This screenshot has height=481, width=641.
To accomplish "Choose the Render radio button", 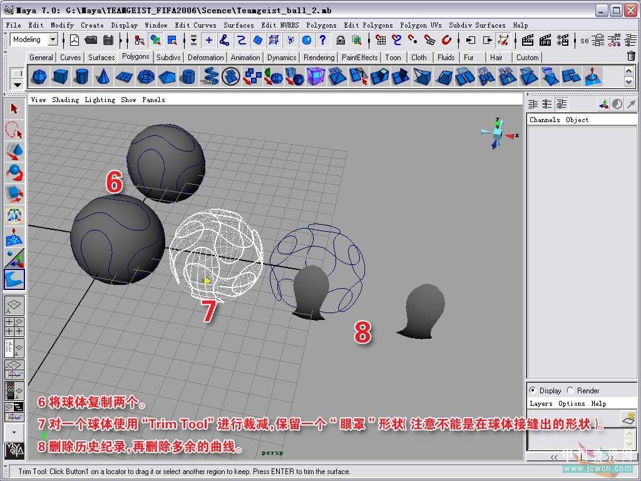I will 570,390.
